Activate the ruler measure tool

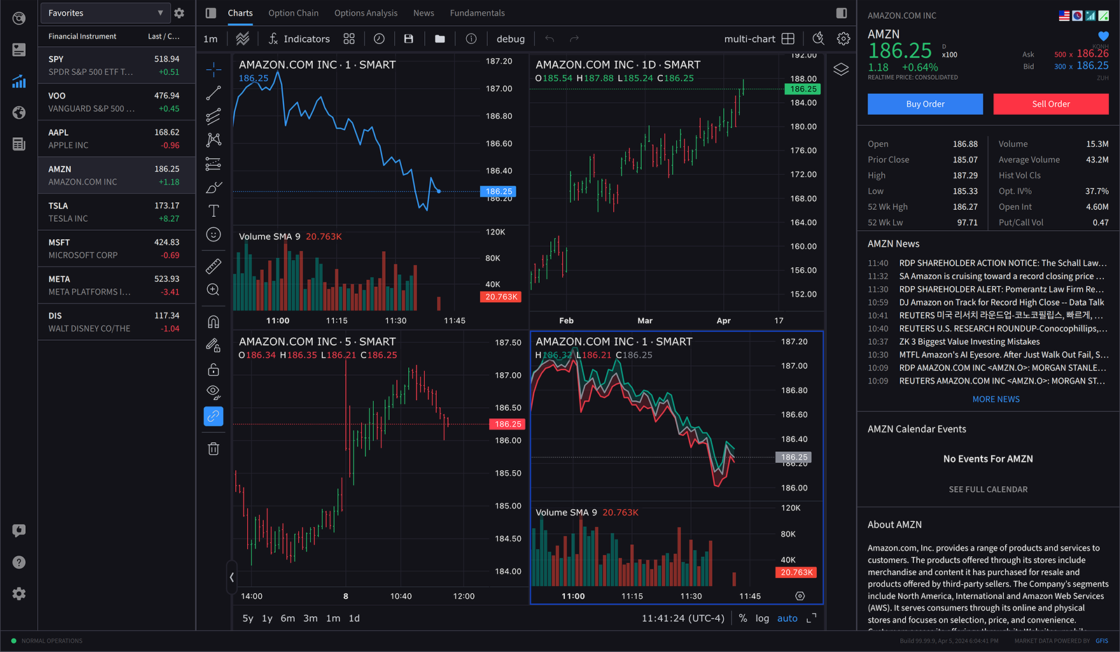coord(213,266)
